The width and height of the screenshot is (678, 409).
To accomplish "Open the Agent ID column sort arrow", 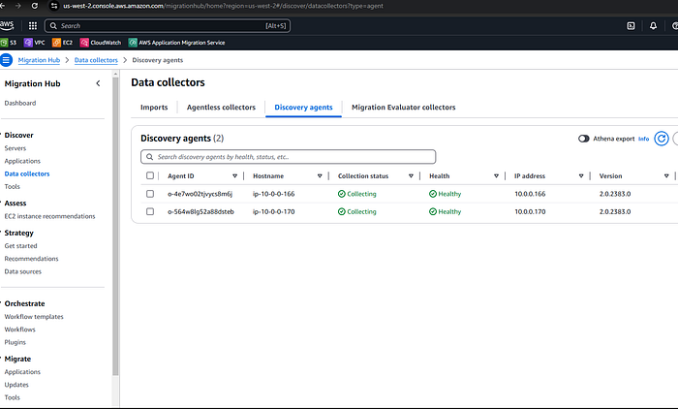I will pos(234,176).
